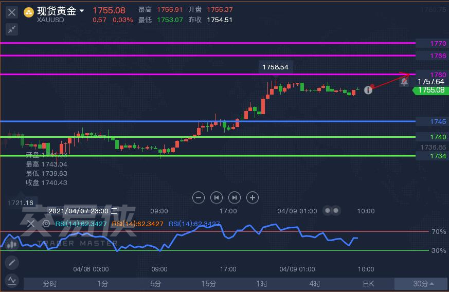Zoom out the chart with minus button
The height and width of the screenshot is (292, 449).
tap(199, 197)
